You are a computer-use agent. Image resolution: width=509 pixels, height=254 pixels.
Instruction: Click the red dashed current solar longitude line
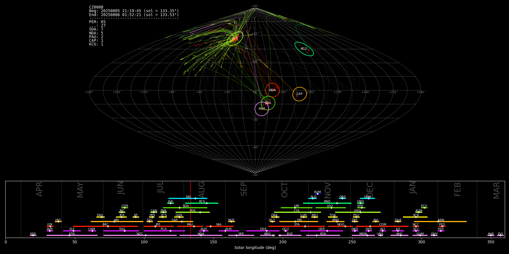click(191, 209)
